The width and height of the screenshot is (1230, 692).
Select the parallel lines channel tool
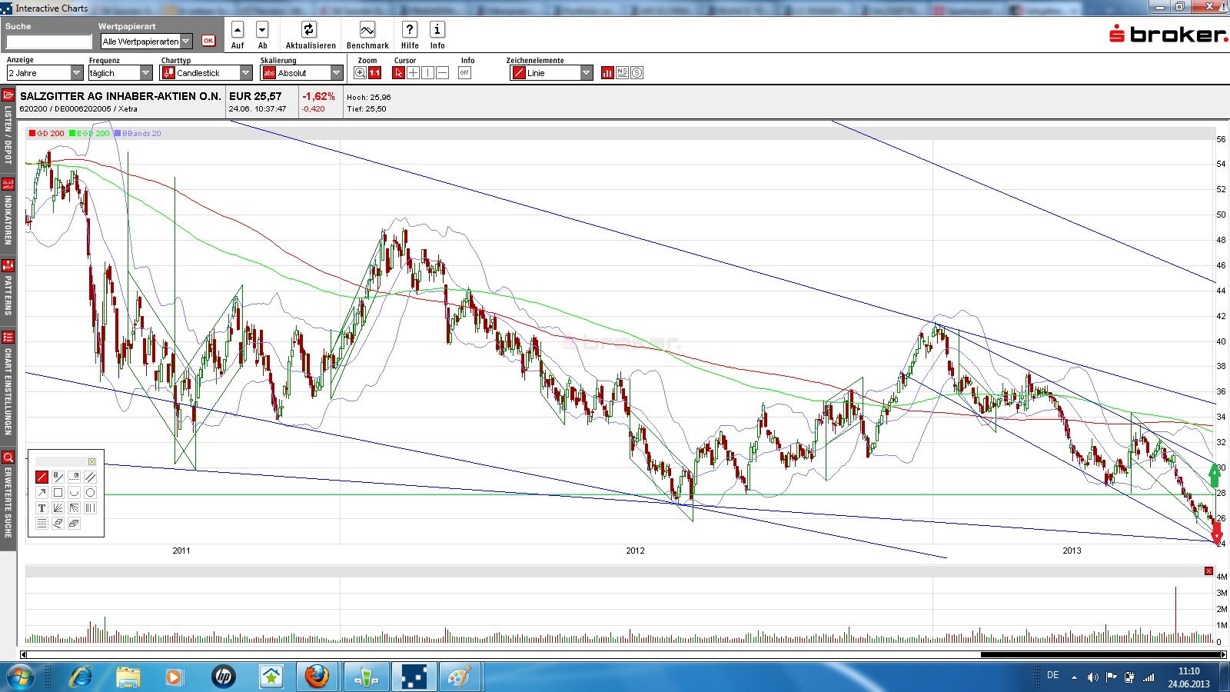click(90, 477)
